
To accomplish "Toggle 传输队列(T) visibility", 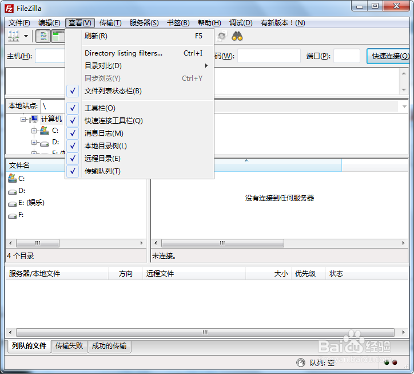I will pyautogui.click(x=140, y=171).
